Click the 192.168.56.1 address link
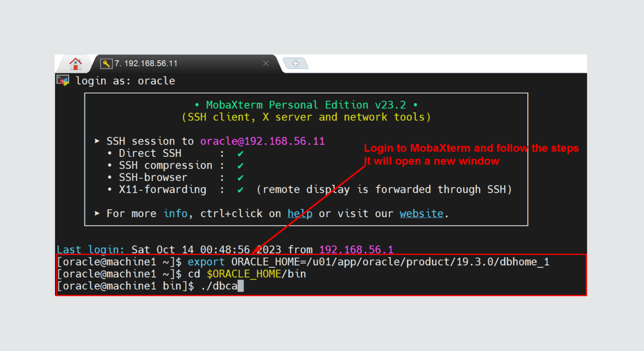644x351 pixels. click(x=356, y=249)
